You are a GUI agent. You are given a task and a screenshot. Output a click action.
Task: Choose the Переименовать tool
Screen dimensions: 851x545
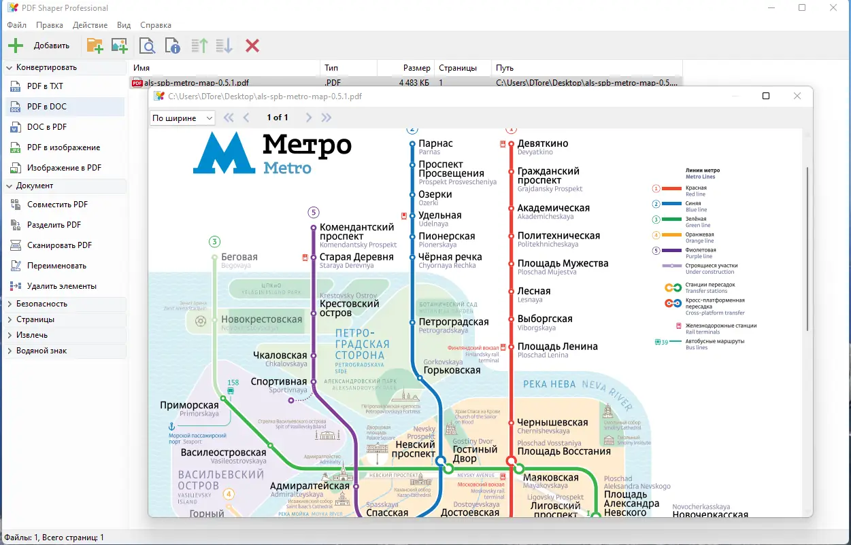tap(65, 266)
